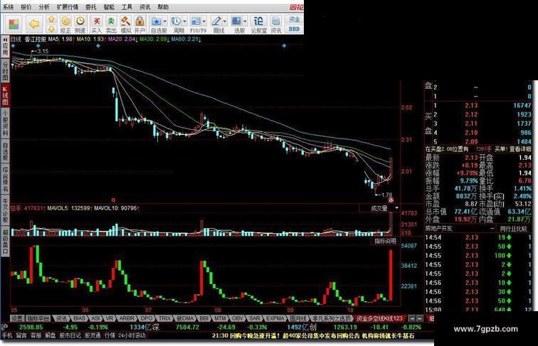The image size is (538, 346).
Task: Open the 成交量 volume indicator dropdown
Action: 397,208
